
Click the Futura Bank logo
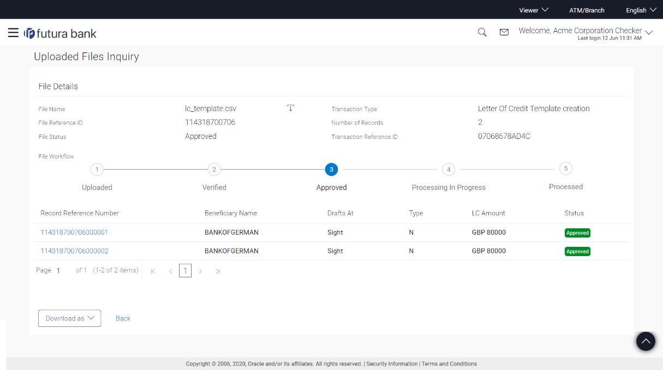(x=60, y=33)
